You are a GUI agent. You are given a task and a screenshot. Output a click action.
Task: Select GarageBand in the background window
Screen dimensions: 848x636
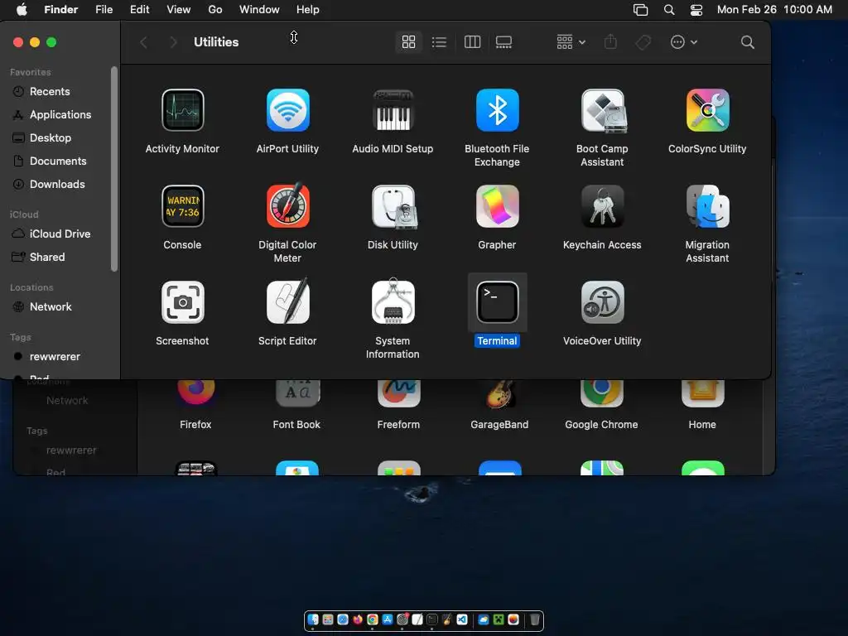[x=499, y=393]
